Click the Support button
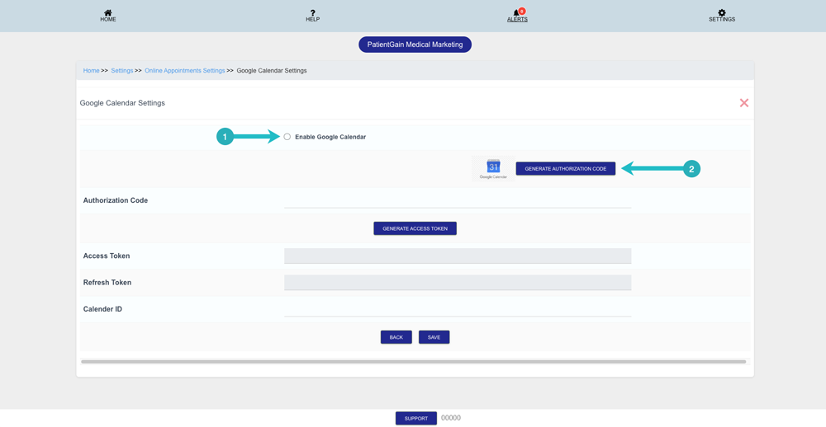The width and height of the screenshot is (826, 427). pos(416,418)
